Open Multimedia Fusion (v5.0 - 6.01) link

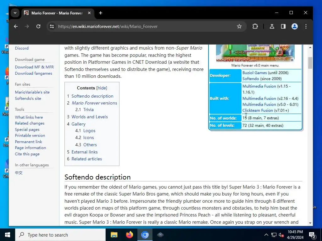click(x=259, y=104)
